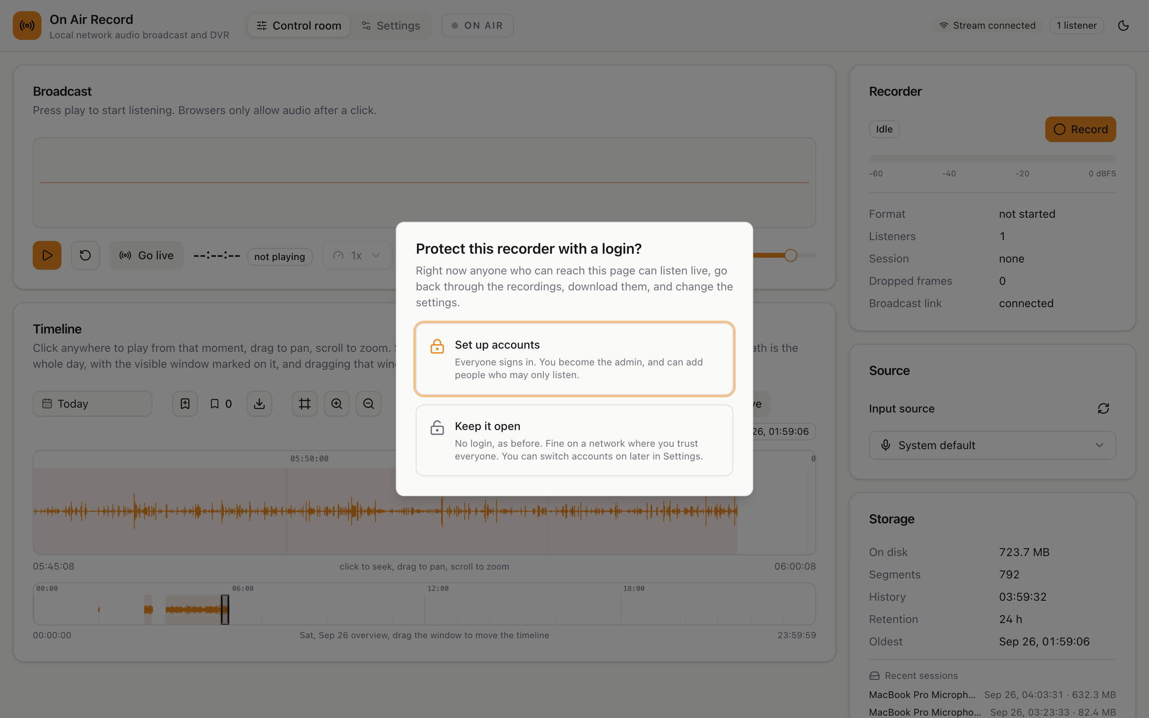This screenshot has width=1149, height=718.
Task: Click the volume slider handle
Action: pyautogui.click(x=790, y=255)
